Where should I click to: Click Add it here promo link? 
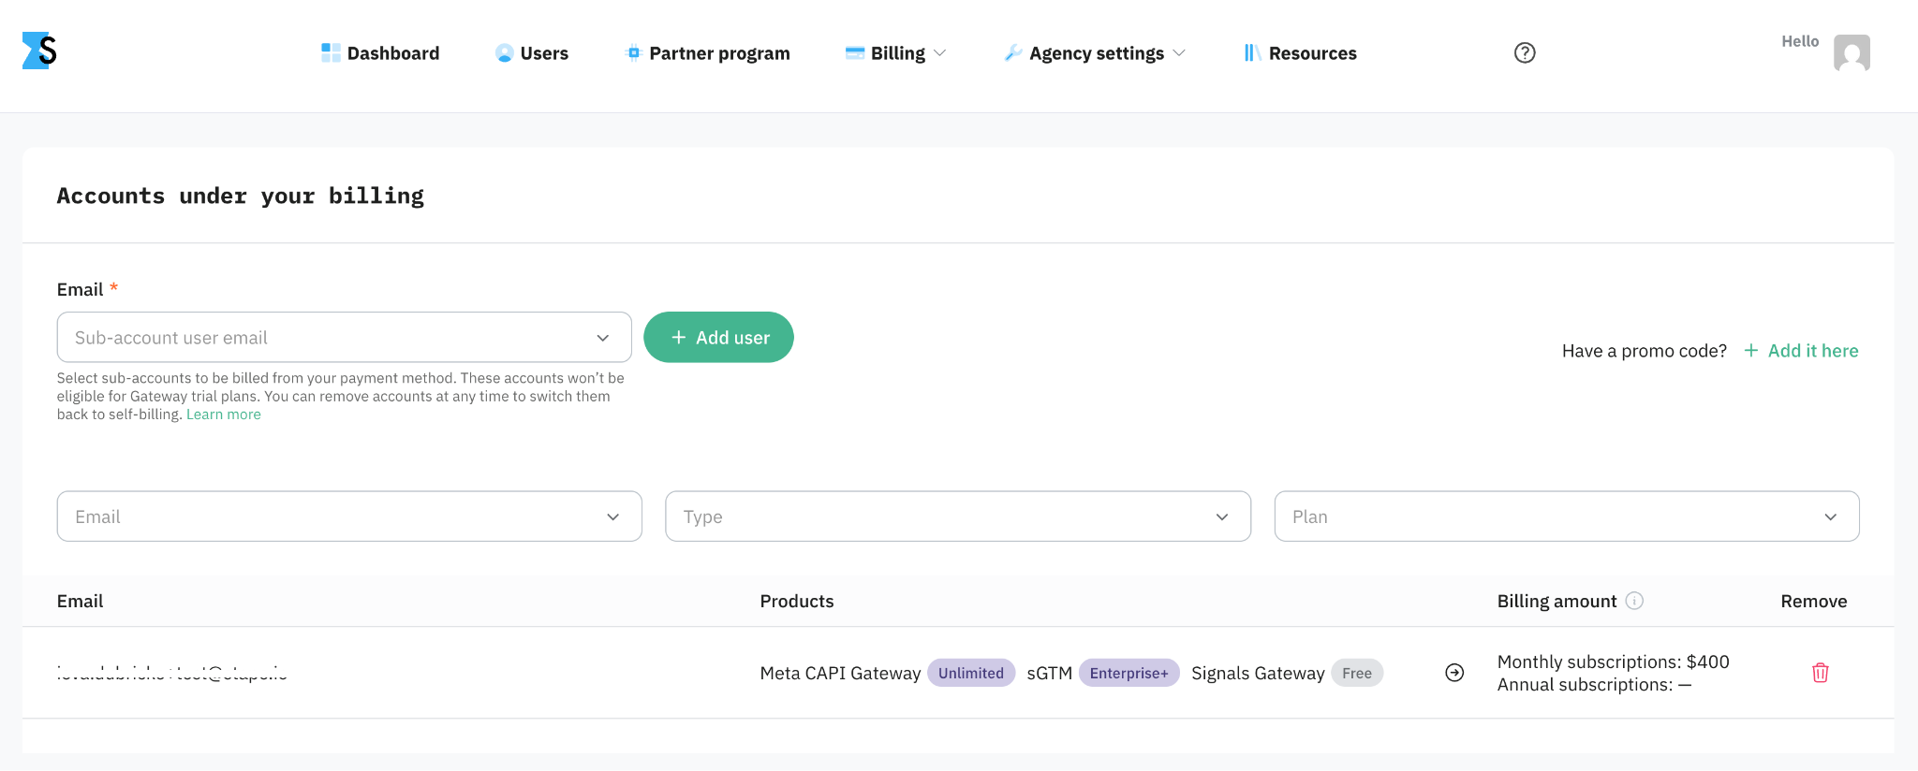pyautogui.click(x=1801, y=351)
